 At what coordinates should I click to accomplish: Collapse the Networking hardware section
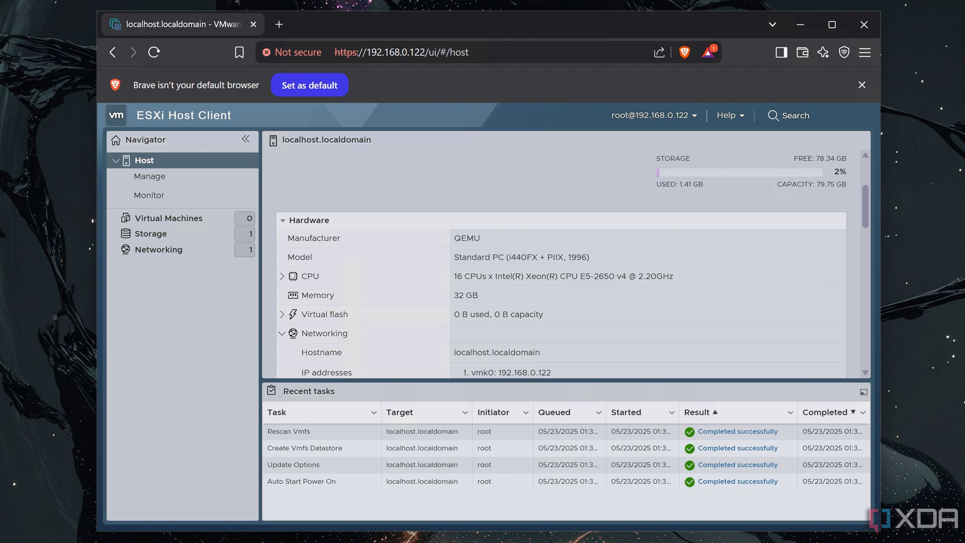(282, 334)
